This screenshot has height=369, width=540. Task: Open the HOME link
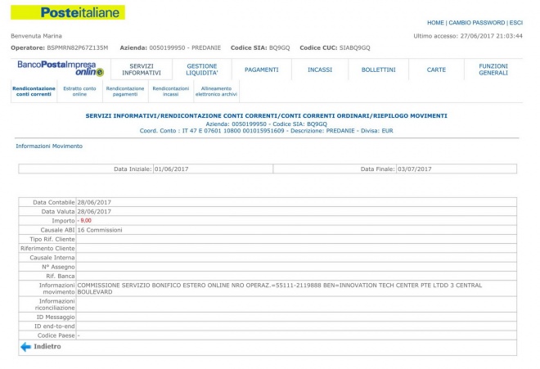[435, 23]
